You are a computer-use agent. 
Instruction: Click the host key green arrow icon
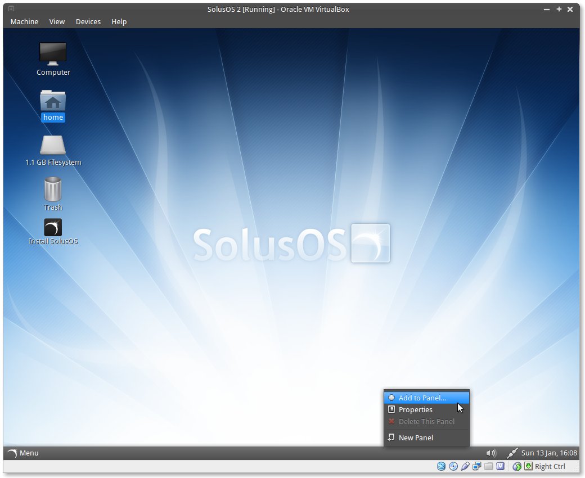click(x=528, y=466)
